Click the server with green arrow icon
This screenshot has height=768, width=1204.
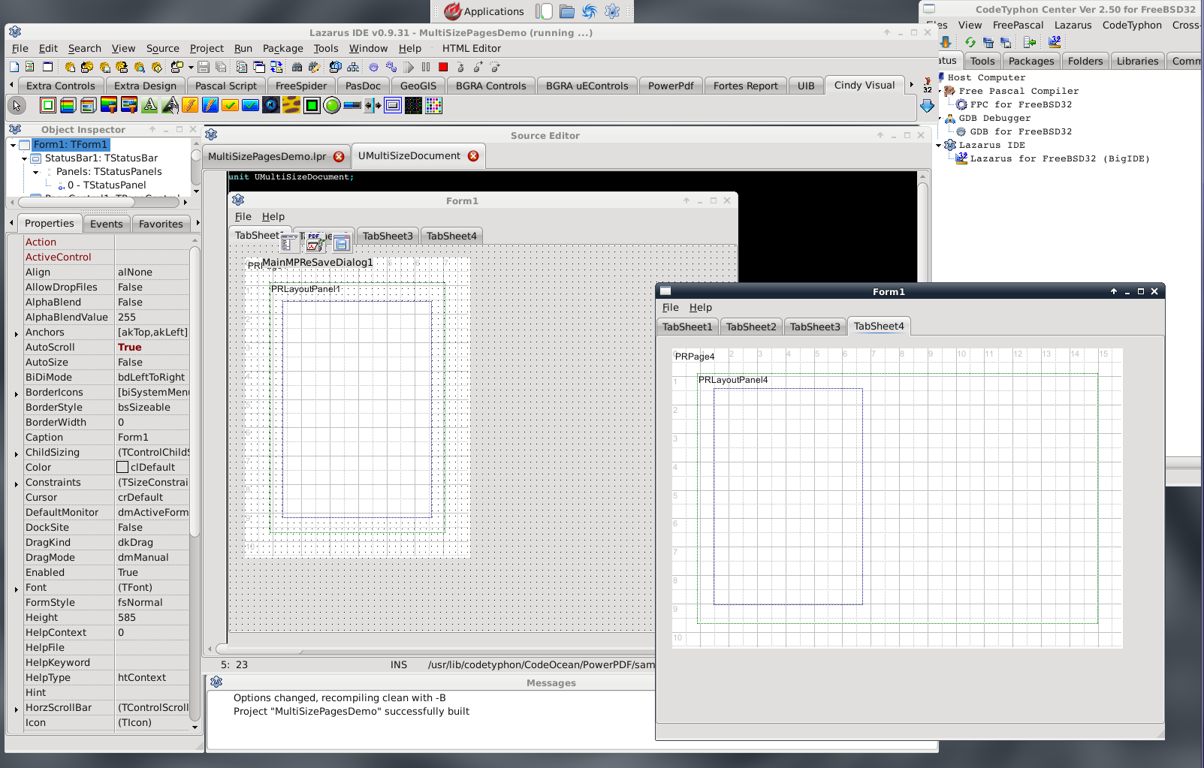point(1030,43)
